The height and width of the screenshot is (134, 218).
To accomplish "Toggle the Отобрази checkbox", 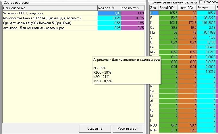I will coord(201,2).
